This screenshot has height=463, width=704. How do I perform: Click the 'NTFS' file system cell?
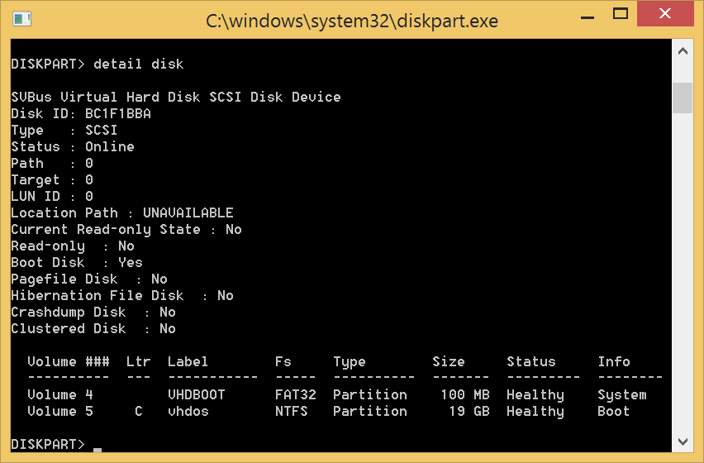[x=292, y=412]
